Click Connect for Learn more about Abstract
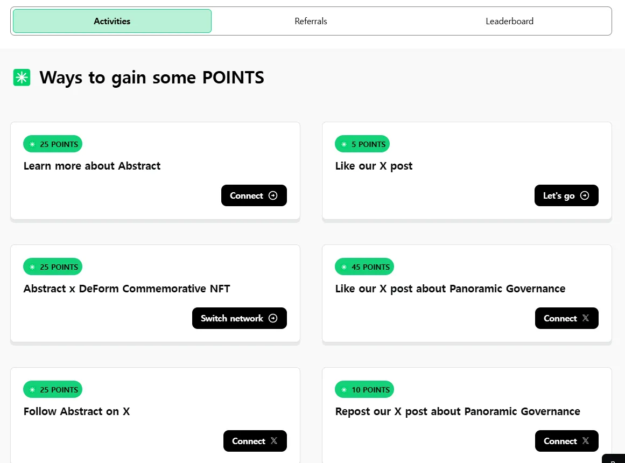 pyautogui.click(x=254, y=195)
